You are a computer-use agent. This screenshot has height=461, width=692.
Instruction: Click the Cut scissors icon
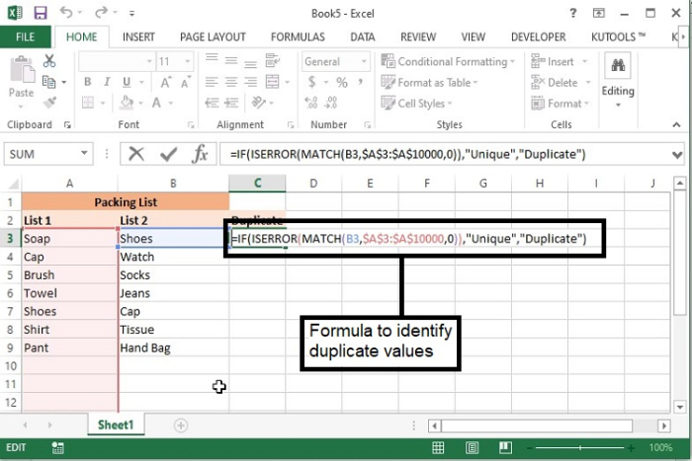50,62
